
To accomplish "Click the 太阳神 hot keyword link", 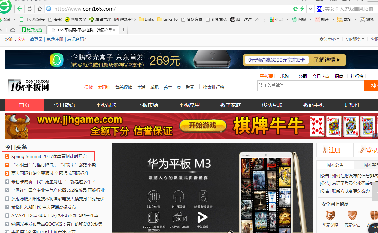I will (104, 87).
